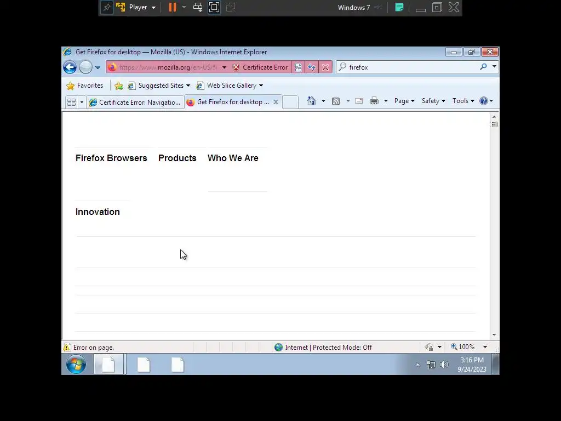Screen dimensions: 561x421
Task: Click the Who We Are link
Action: tap(233, 158)
